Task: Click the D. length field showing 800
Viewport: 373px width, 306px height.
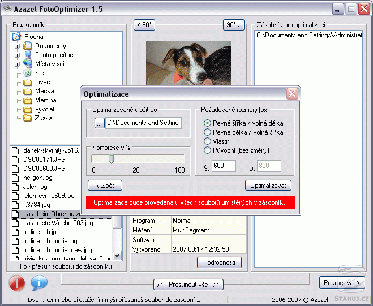Action: pyautogui.click(x=269, y=166)
